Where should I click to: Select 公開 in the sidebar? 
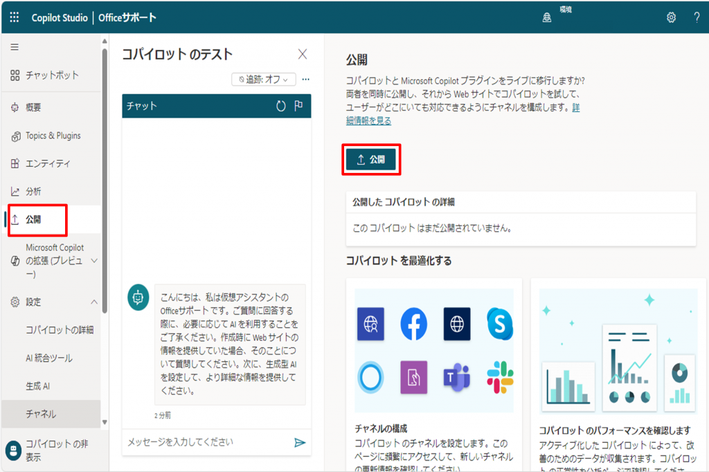click(x=51, y=219)
